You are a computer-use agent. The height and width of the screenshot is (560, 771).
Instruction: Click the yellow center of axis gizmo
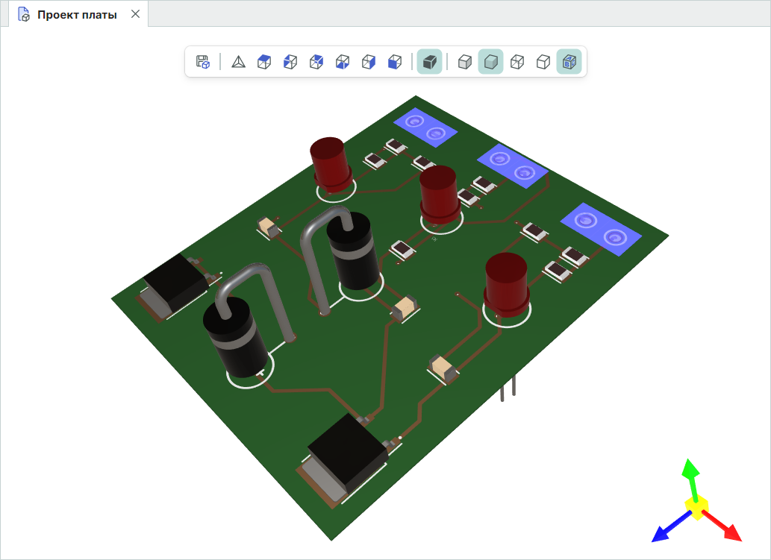696,508
